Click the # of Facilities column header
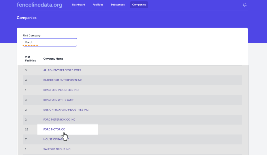Screen dimensions: 267x155 [30, 59]
